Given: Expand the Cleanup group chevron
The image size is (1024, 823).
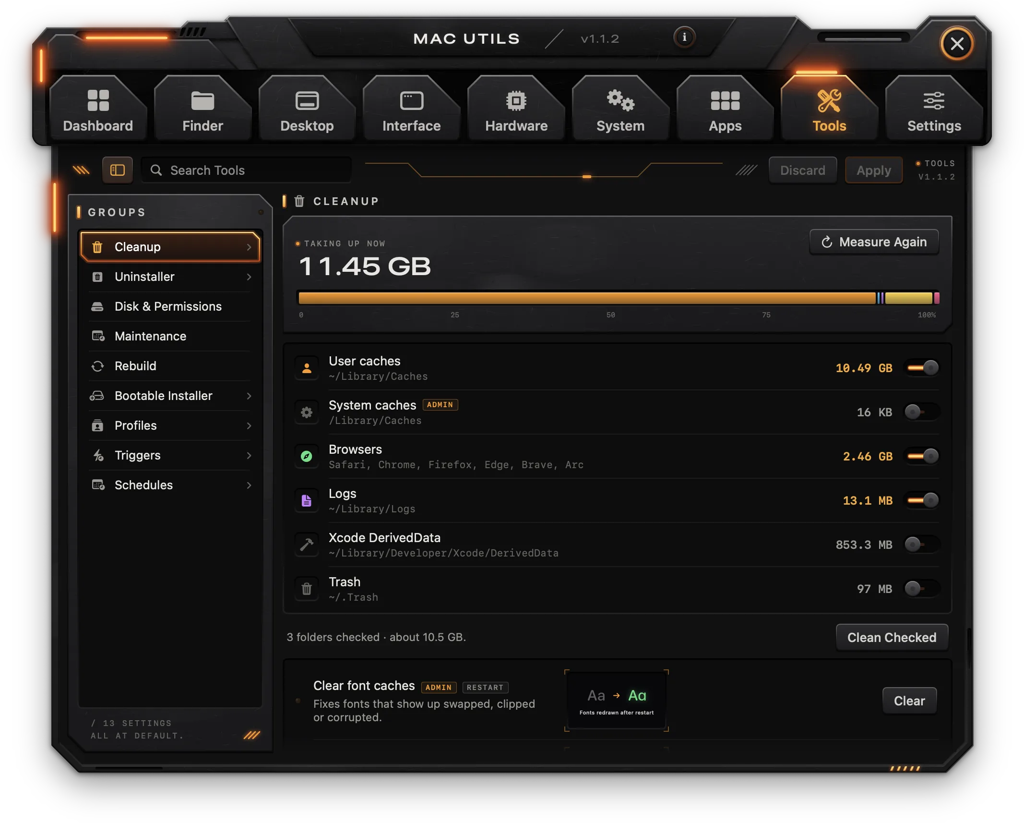Looking at the screenshot, I should click(249, 247).
